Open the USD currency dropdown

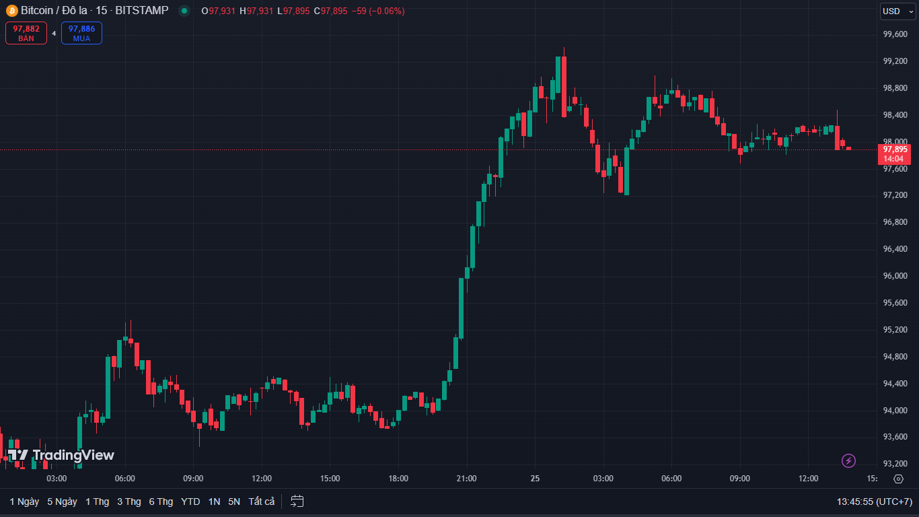(x=897, y=11)
